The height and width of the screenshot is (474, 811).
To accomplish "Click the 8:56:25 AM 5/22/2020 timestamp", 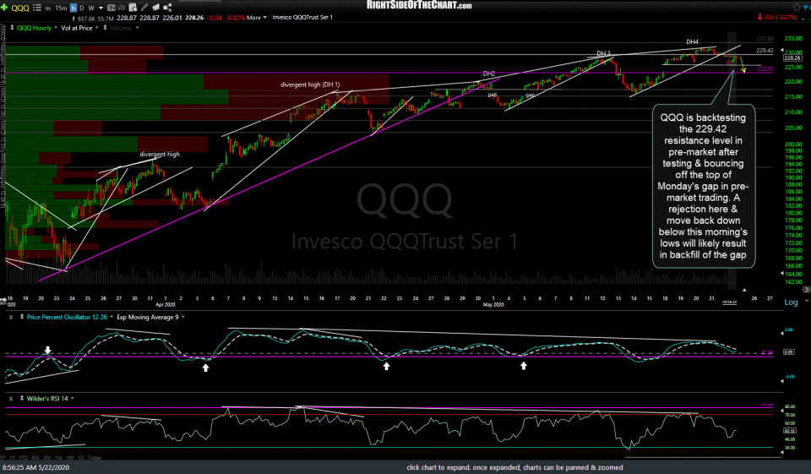I will click(35, 467).
